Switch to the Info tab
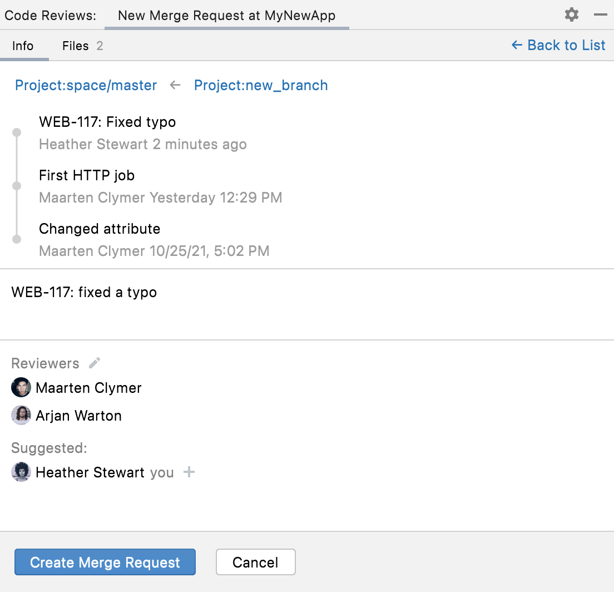 point(23,46)
